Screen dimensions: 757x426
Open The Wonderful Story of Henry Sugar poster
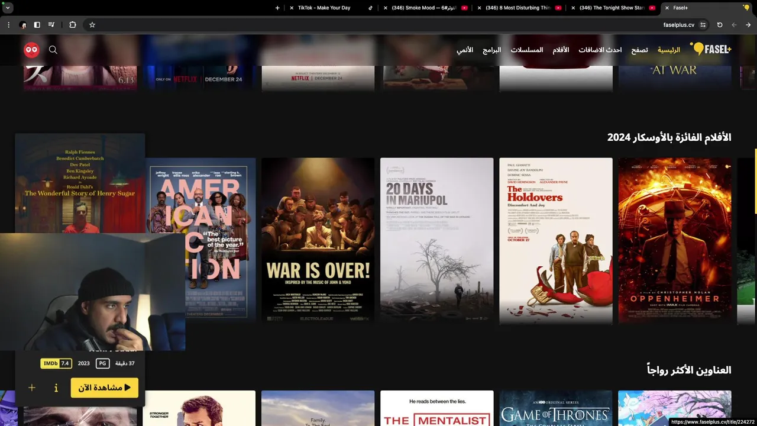tap(80, 183)
